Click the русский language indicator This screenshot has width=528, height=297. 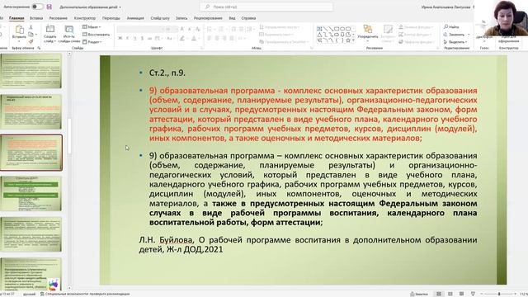pyautogui.click(x=30, y=294)
